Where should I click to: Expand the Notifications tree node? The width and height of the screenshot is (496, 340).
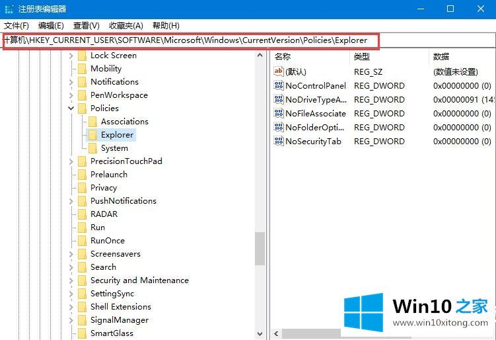(71, 82)
